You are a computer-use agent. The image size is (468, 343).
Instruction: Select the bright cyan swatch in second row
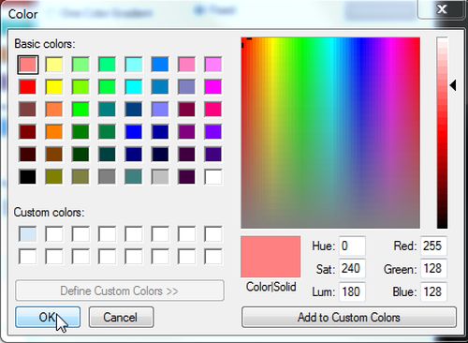pyautogui.click(x=134, y=87)
